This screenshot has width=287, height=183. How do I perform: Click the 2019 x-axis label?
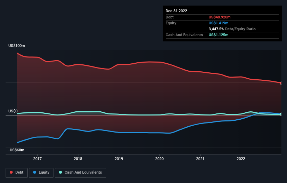119,159
